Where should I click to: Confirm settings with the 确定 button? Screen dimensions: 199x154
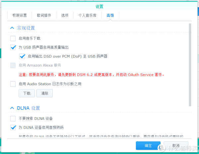[148, 146]
